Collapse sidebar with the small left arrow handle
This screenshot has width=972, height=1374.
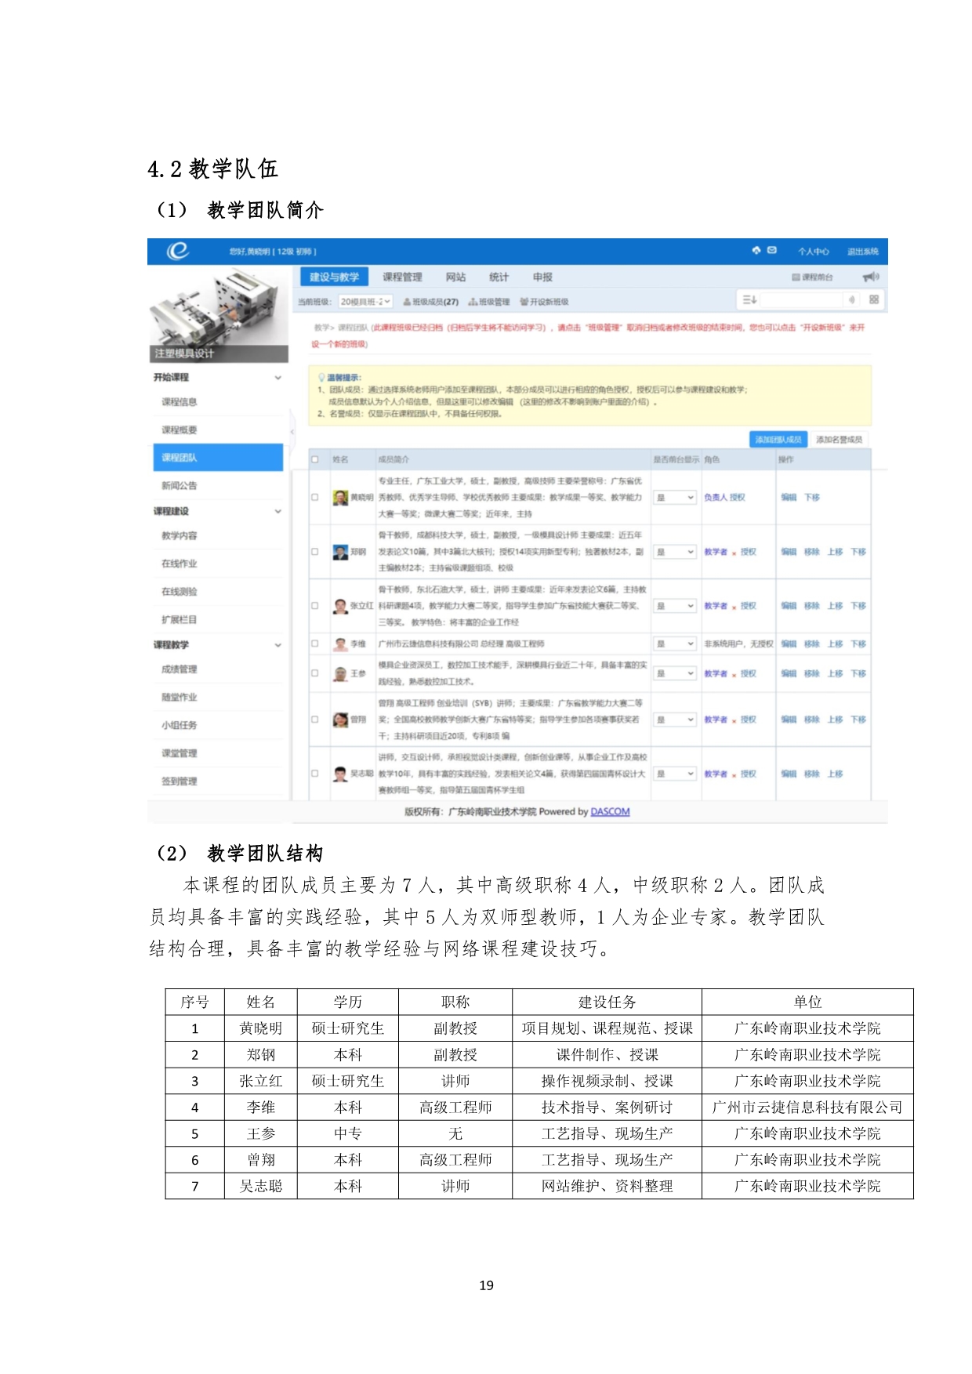point(292,431)
